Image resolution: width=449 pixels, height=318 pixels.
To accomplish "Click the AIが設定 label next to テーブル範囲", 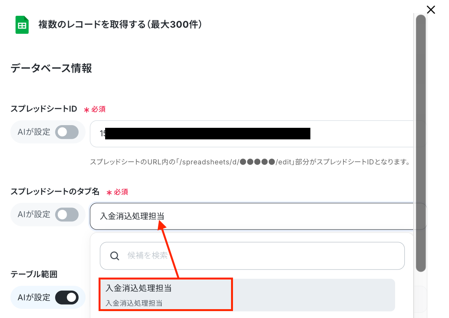I will click(x=34, y=298).
